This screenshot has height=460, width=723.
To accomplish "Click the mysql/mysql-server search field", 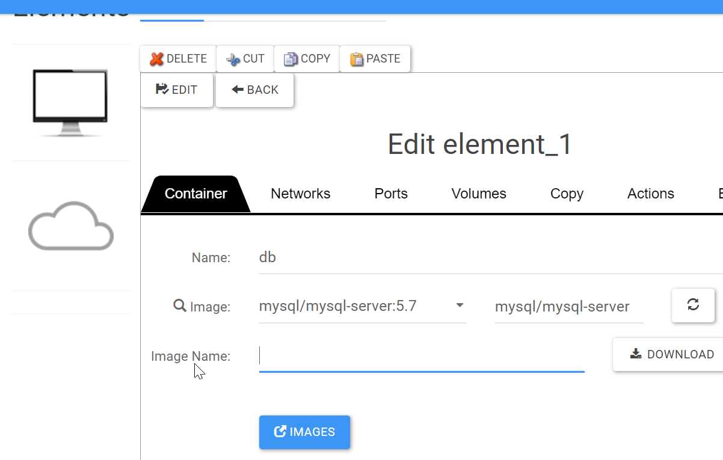I will pyautogui.click(x=569, y=307).
